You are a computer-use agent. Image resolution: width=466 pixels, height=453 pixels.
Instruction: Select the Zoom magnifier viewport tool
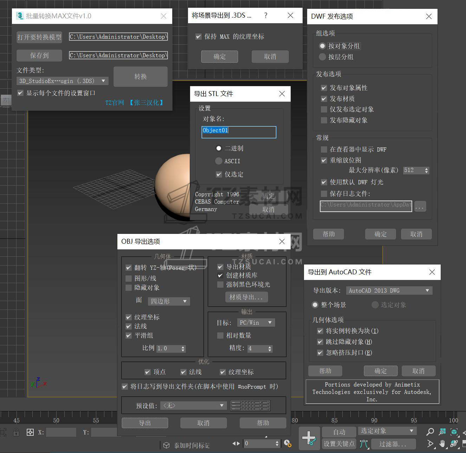pyautogui.click(x=430, y=432)
